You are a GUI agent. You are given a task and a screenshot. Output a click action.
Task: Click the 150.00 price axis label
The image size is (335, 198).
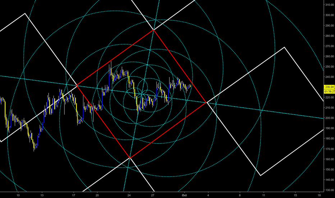tap(330, 169)
